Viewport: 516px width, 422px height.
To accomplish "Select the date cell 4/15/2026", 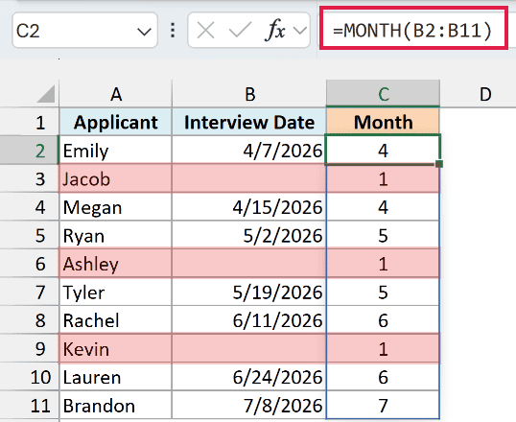I will [x=249, y=207].
